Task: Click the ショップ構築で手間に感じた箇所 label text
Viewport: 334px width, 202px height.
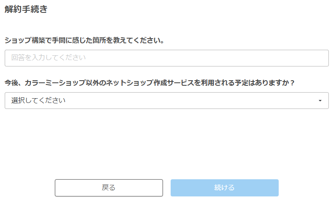Action: pyautogui.click(x=84, y=41)
